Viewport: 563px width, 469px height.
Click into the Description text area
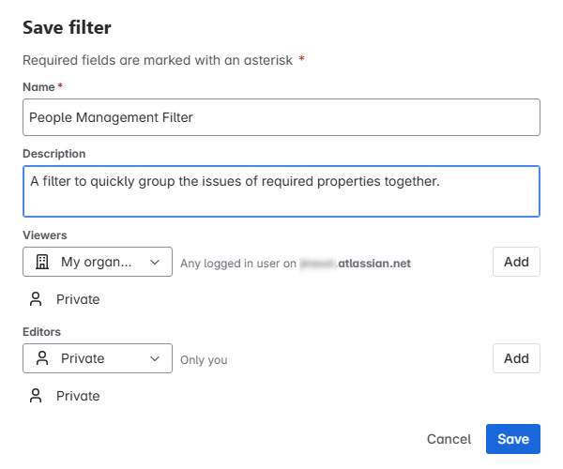(x=281, y=191)
